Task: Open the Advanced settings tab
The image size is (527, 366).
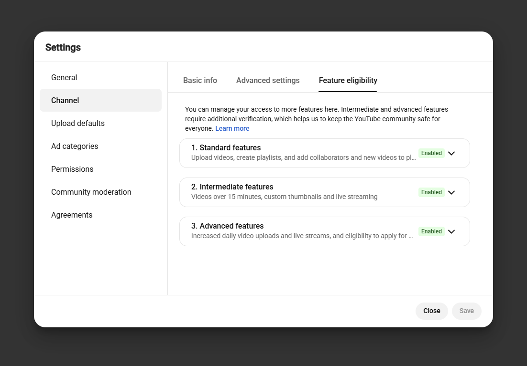Action: click(x=268, y=81)
